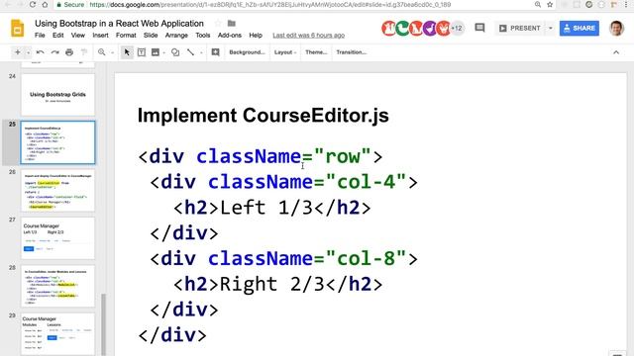This screenshot has height=356, width=634.
Task: Select slide 29 thumbnail
Action: click(x=57, y=334)
